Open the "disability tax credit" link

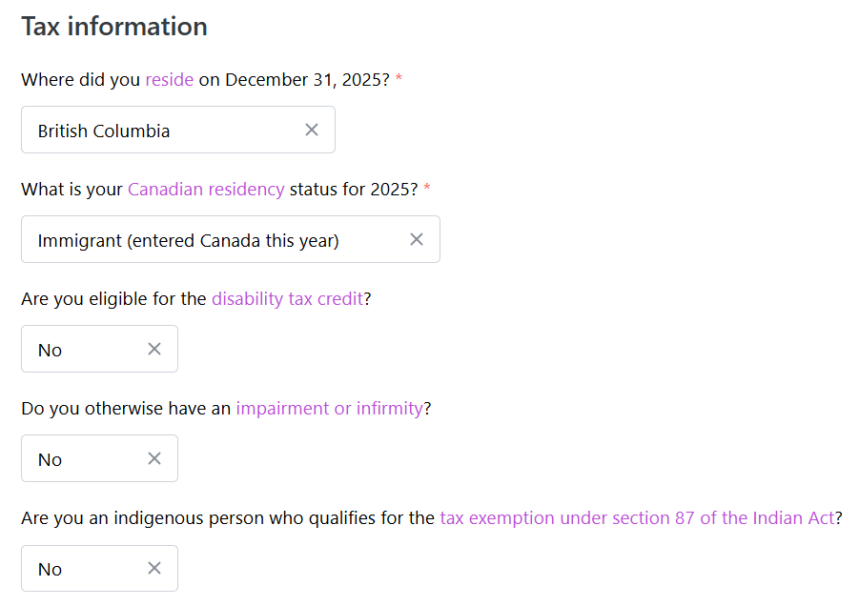pos(287,299)
